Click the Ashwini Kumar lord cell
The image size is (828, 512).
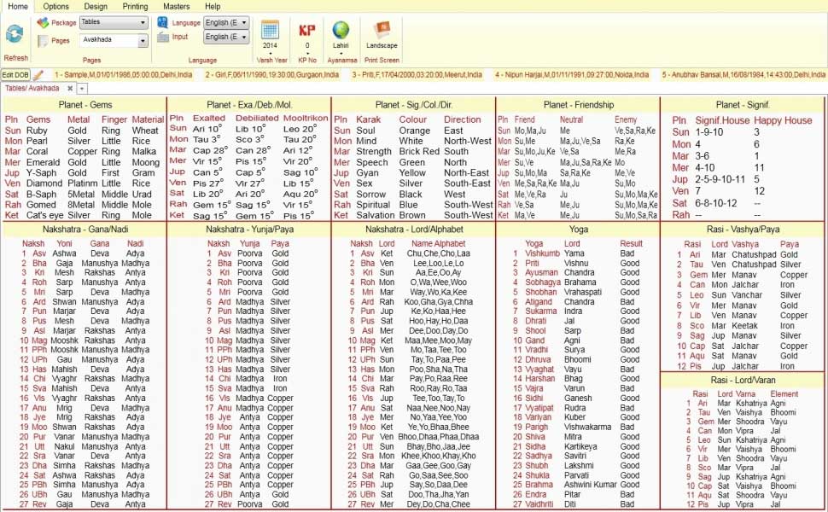[x=590, y=485]
